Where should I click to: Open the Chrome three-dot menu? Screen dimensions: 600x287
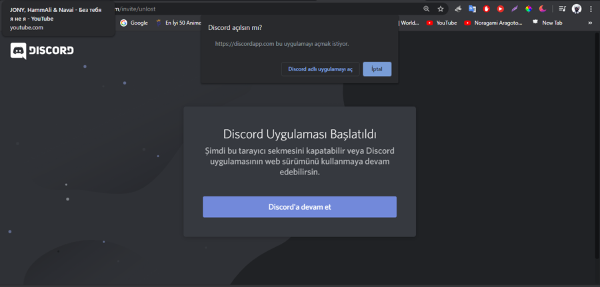click(x=591, y=9)
